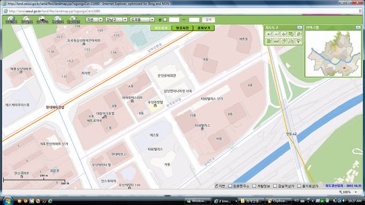Click the zoom-out minus map tool
The width and height of the screenshot is (365, 205).
click(276, 34)
